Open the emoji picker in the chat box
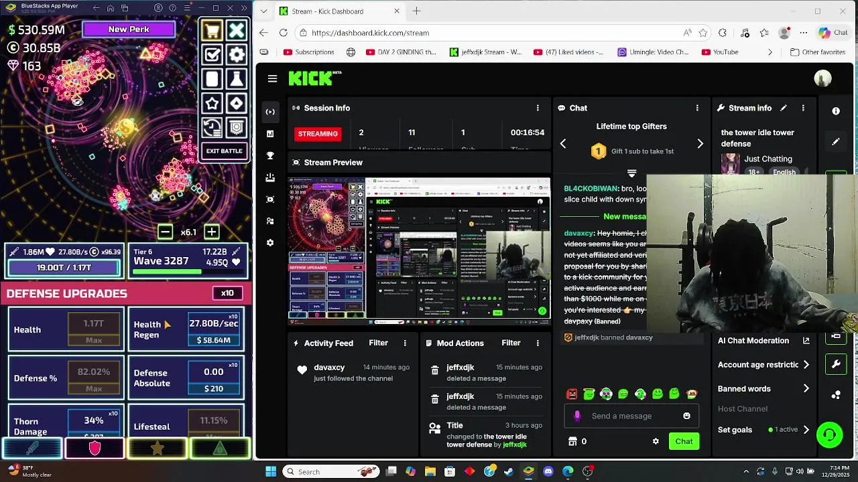The image size is (858, 482). pyautogui.click(x=686, y=416)
